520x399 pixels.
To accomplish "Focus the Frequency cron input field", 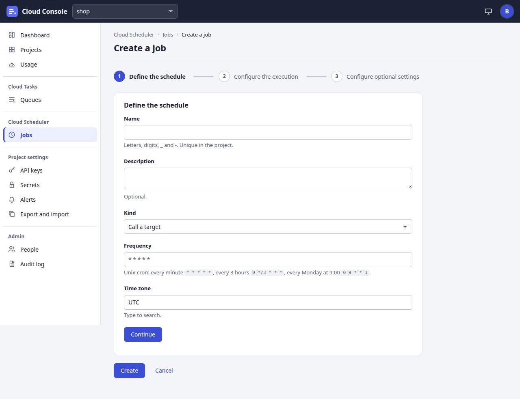I will tap(268, 260).
